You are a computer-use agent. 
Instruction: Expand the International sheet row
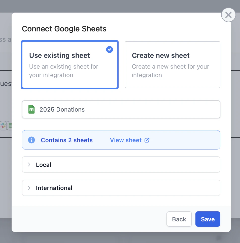click(x=121, y=188)
